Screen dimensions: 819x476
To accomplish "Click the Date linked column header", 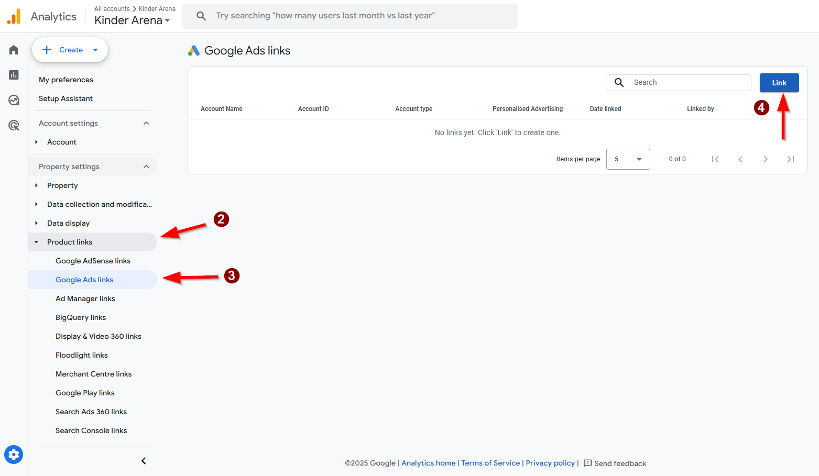I will (606, 109).
